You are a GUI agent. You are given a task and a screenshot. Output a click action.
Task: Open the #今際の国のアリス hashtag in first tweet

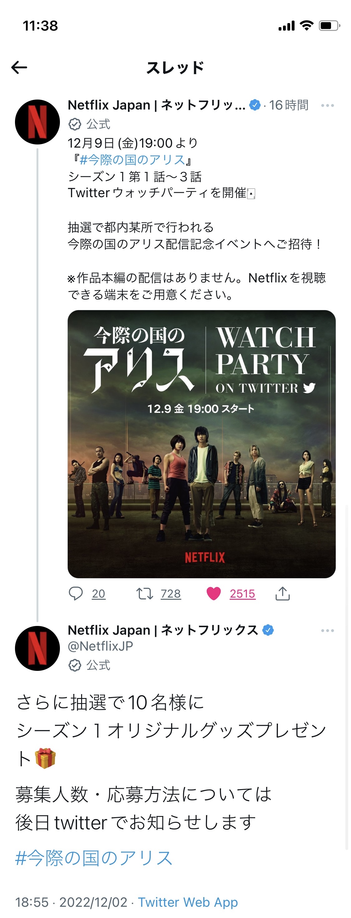132,160
